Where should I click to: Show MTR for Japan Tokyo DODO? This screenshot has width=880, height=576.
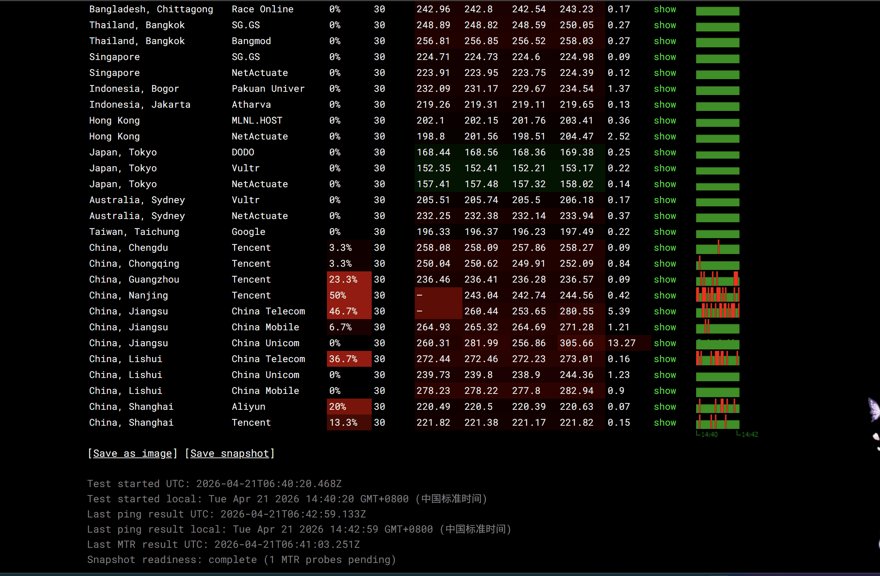665,152
